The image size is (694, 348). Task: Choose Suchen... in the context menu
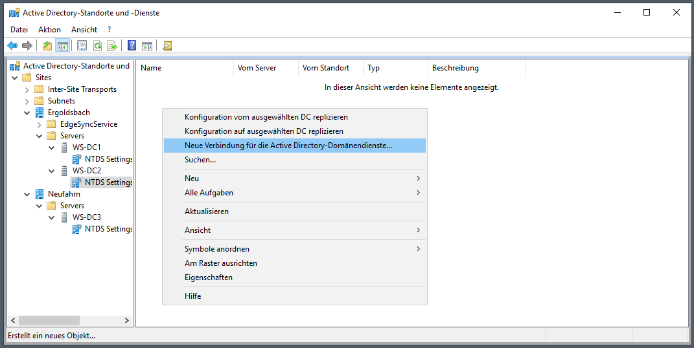tap(295, 159)
